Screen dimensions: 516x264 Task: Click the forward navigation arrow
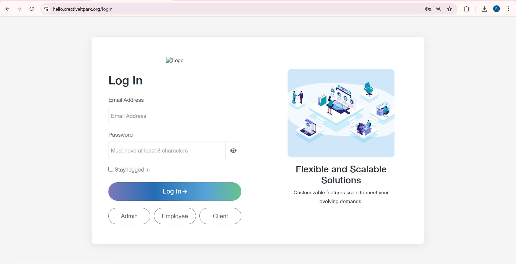[19, 9]
